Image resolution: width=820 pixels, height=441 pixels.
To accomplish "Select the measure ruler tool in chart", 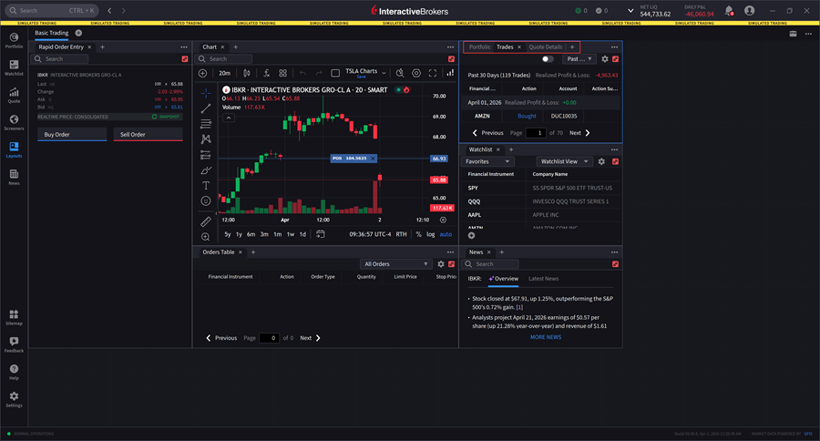I will pos(206,220).
